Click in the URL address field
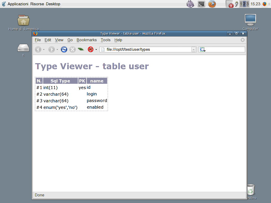 pyautogui.click(x=148, y=49)
